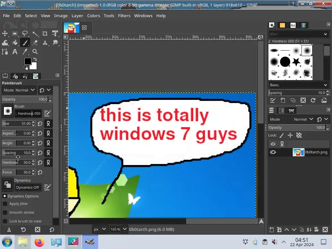Select the Move tool
332x249 pixels.
(5, 33)
